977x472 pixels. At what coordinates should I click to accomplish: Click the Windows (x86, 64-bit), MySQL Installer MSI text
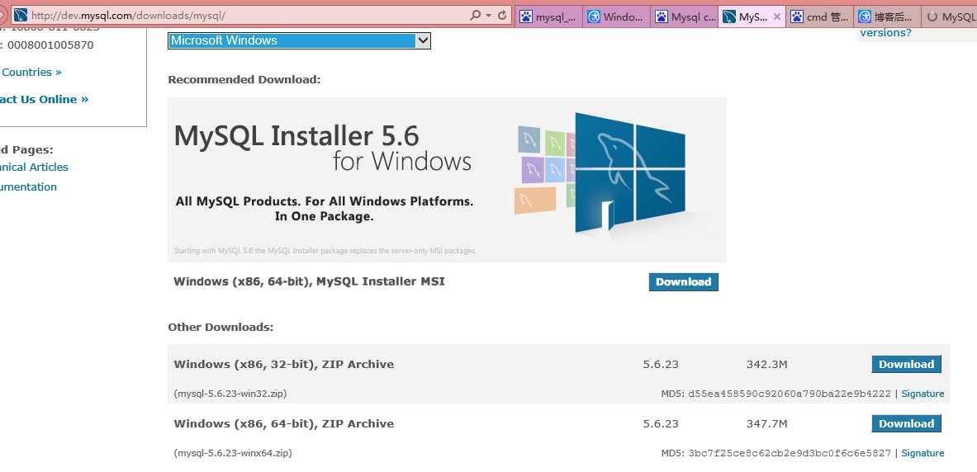point(309,281)
